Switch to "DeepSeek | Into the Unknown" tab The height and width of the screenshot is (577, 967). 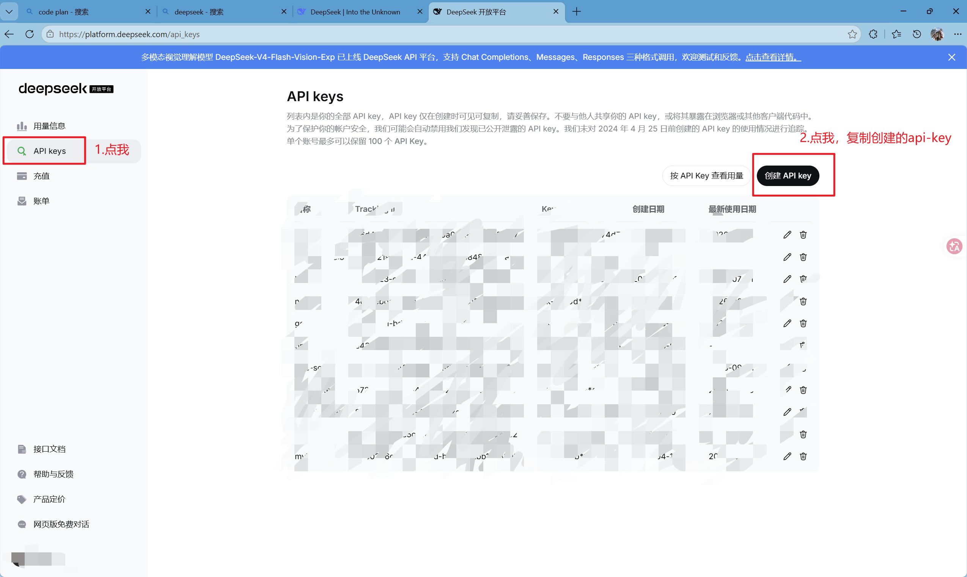pyautogui.click(x=360, y=12)
